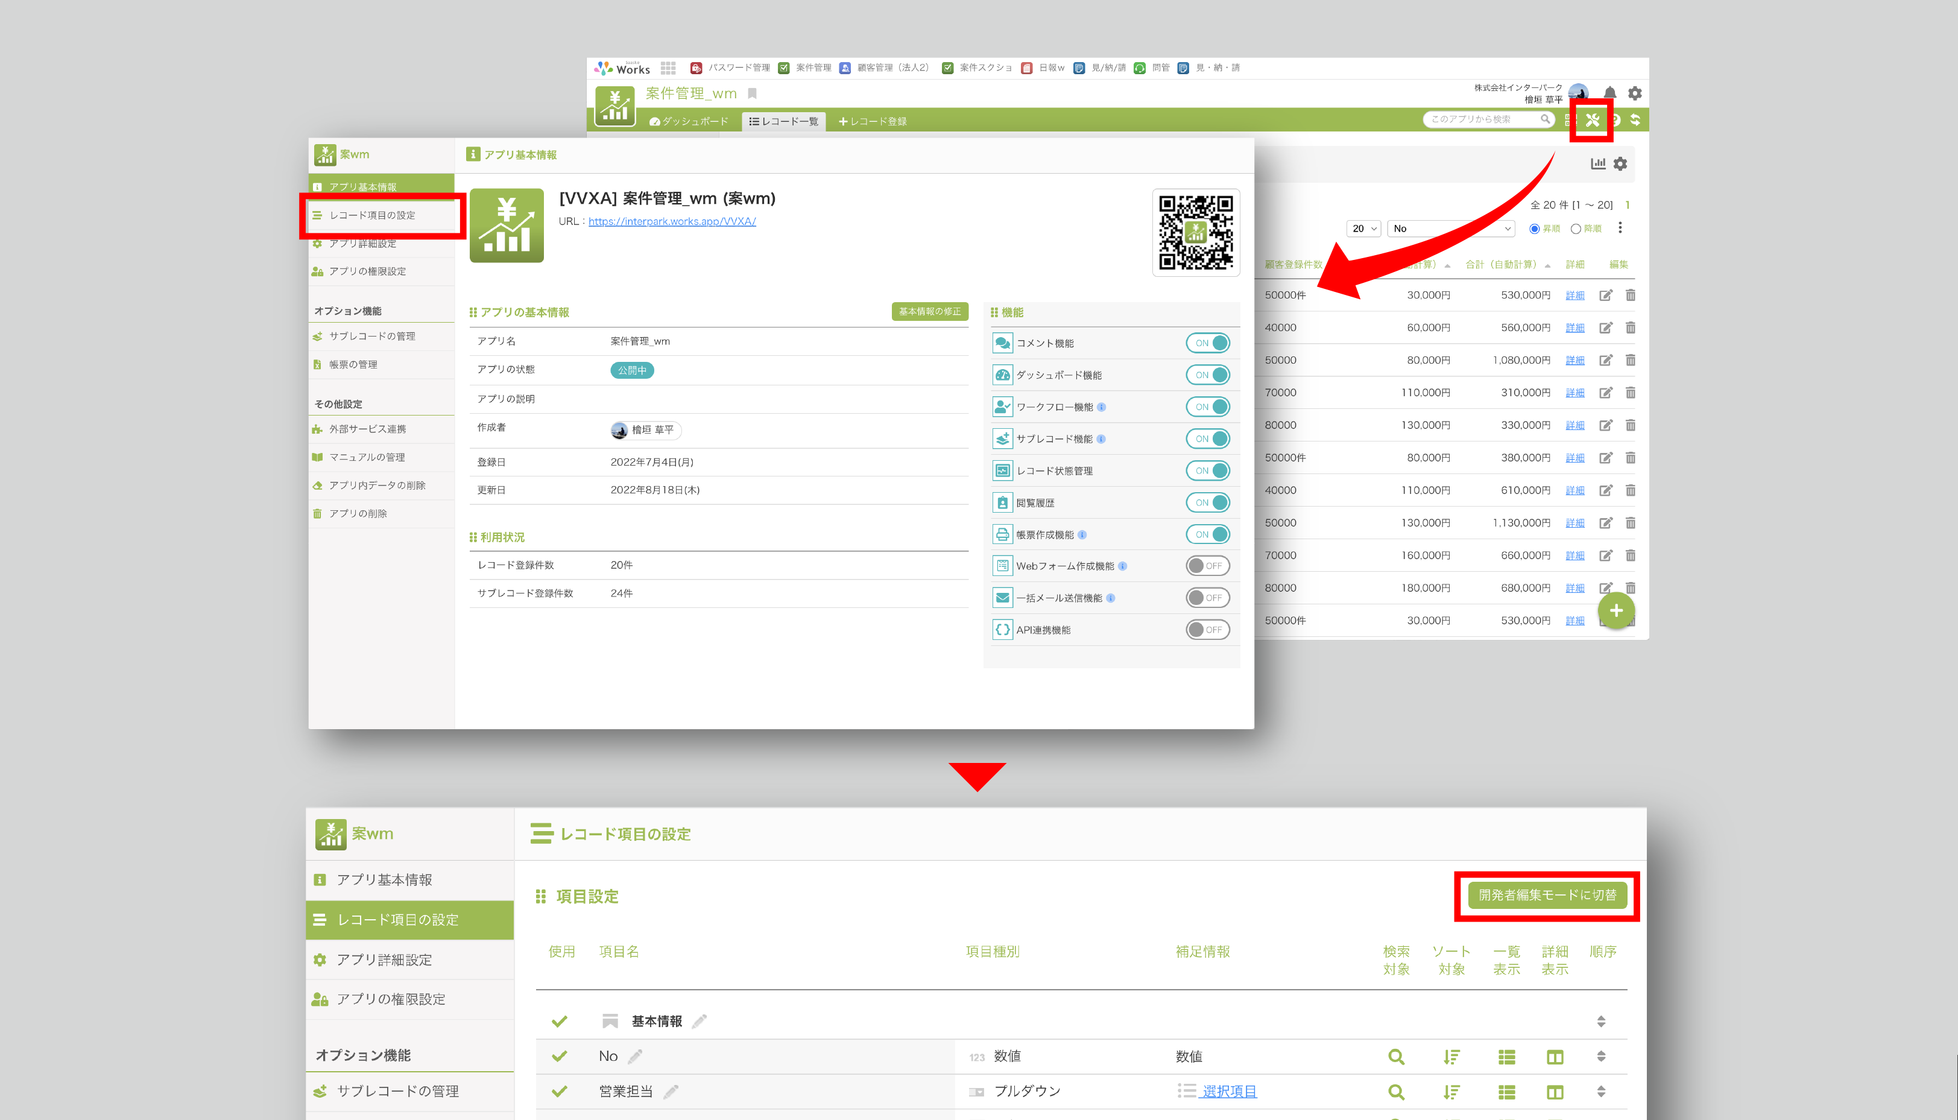1958x1120 pixels.
Task: Edit the 営業担当 item name pencil
Action: [671, 1092]
